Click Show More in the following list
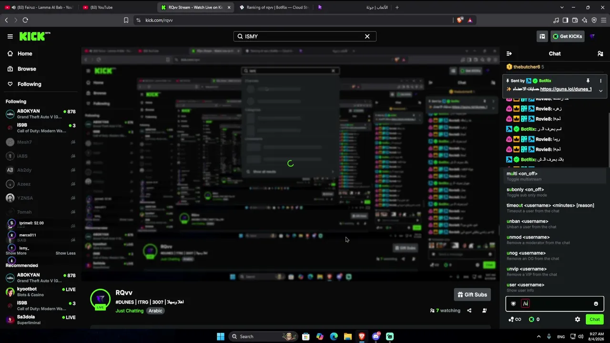The width and height of the screenshot is (610, 343). [x=16, y=253]
